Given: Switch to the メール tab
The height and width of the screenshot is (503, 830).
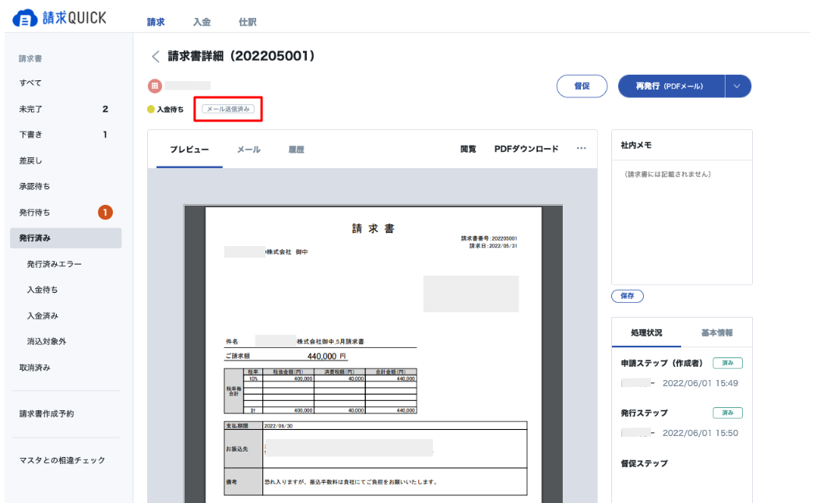Looking at the screenshot, I should 248,149.
